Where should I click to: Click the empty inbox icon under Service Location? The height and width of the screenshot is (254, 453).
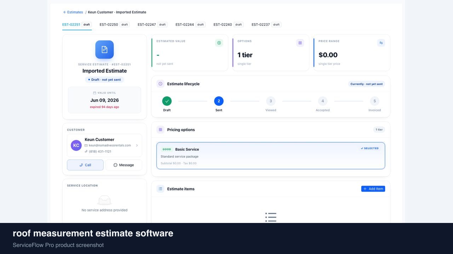(104, 200)
